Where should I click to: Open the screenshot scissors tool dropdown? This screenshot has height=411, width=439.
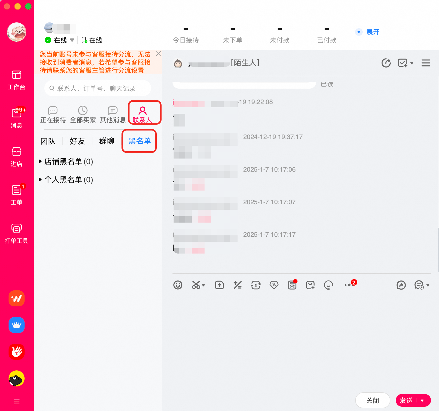198,285
